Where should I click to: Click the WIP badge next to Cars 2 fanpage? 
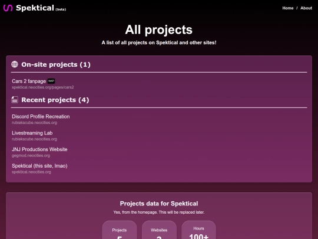click(51, 81)
